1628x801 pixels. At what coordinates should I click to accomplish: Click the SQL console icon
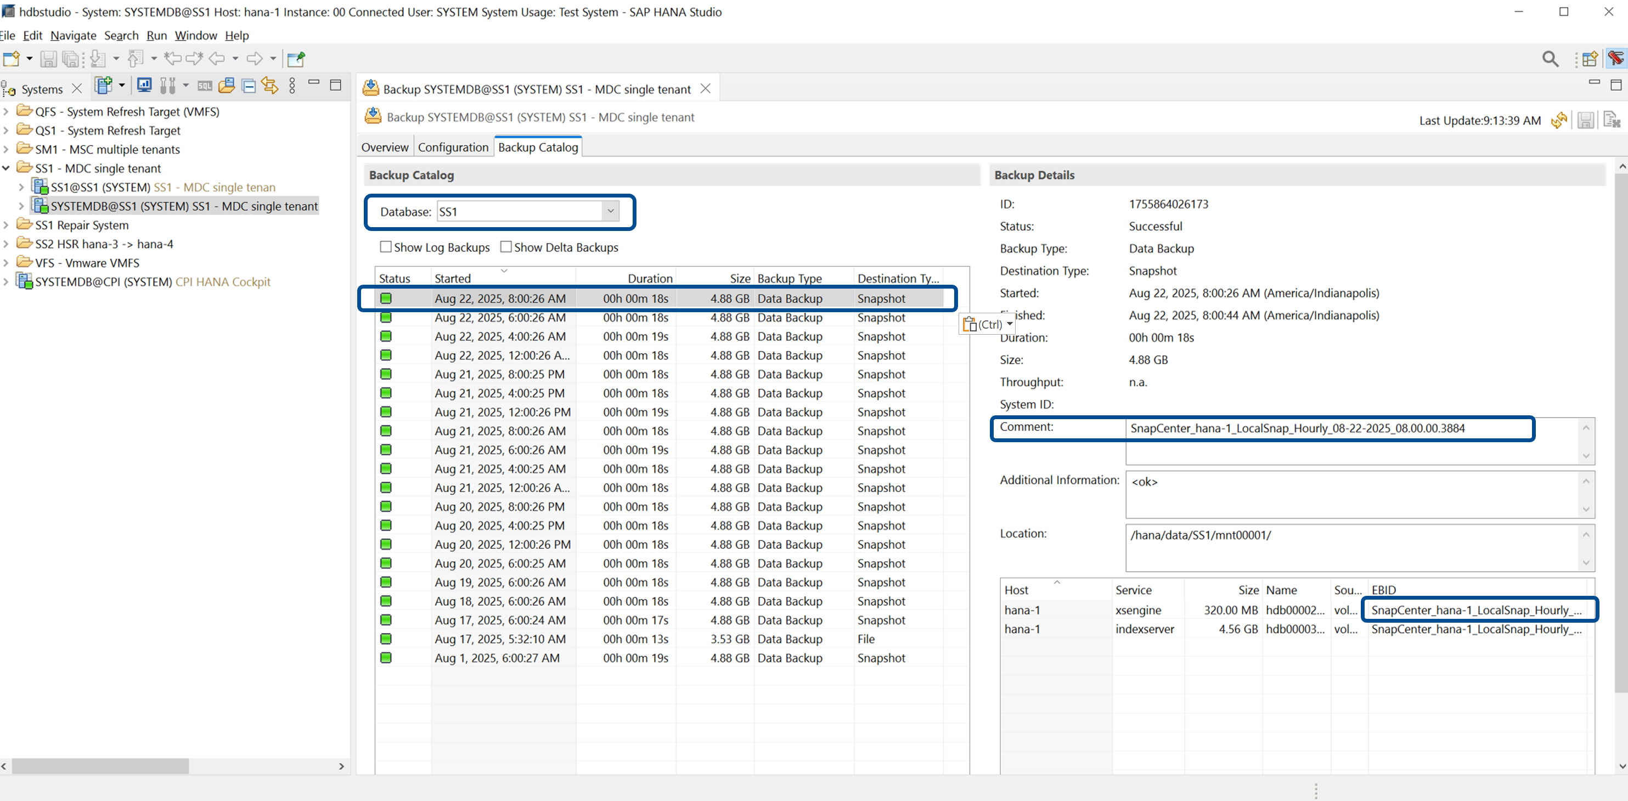[205, 86]
